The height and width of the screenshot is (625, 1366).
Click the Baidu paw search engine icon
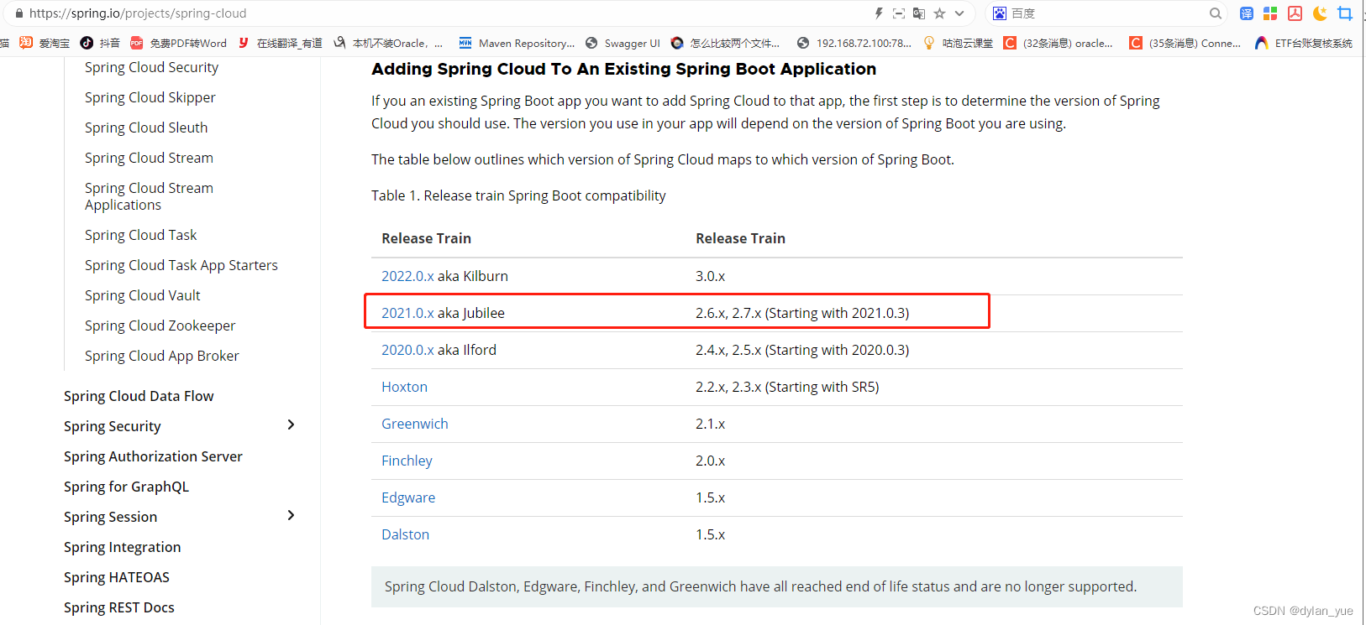click(x=1000, y=13)
